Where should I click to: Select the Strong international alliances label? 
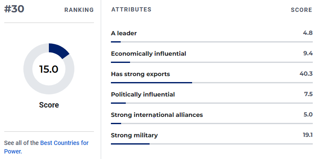[157, 115]
